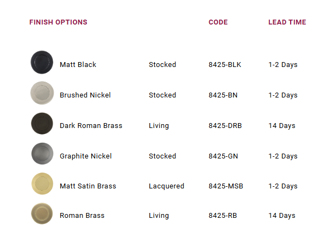The image size is (320, 238).
Task: Click the Matt Black finish name
Action: [78, 65]
